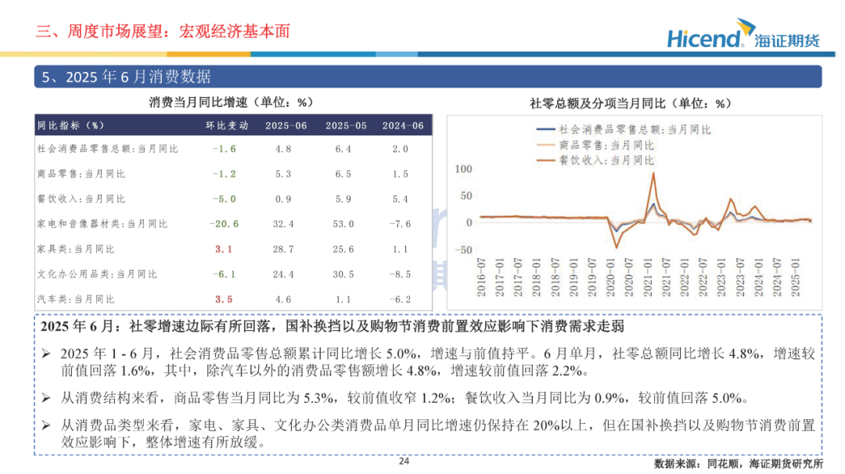This screenshot has height=474, width=845.
Task: Click the 2020-01 x-axis label
Action: pyautogui.click(x=610, y=278)
